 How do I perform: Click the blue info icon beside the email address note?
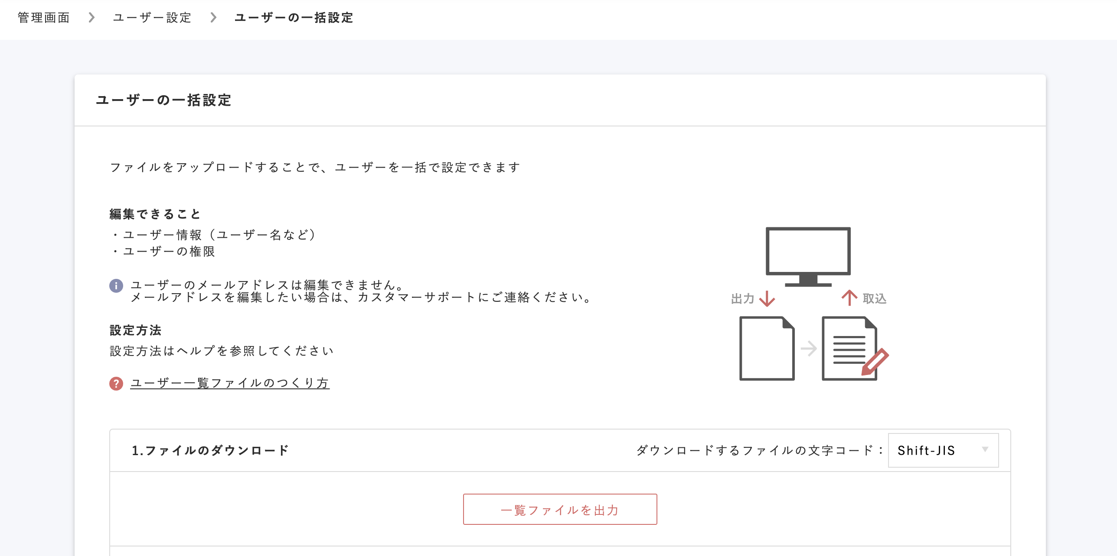tap(116, 286)
